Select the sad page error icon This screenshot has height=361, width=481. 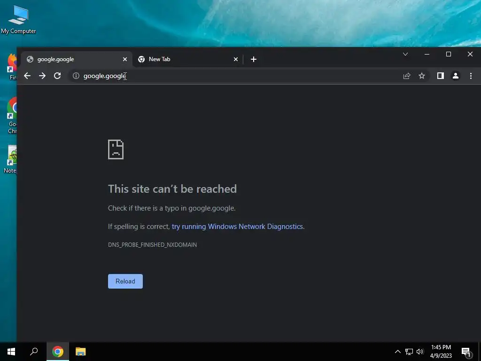(116, 149)
